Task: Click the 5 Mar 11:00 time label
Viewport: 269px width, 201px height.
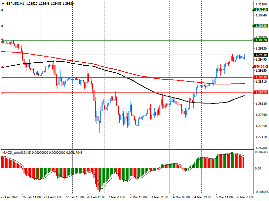Action: click(224, 197)
